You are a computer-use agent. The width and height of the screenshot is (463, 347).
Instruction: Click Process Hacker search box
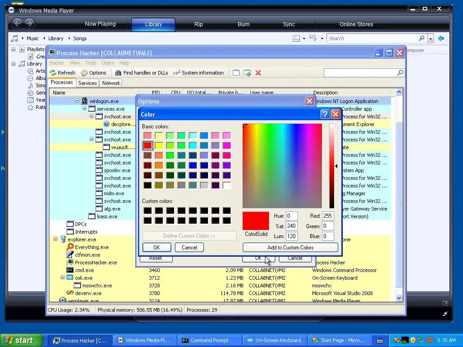tap(360, 73)
